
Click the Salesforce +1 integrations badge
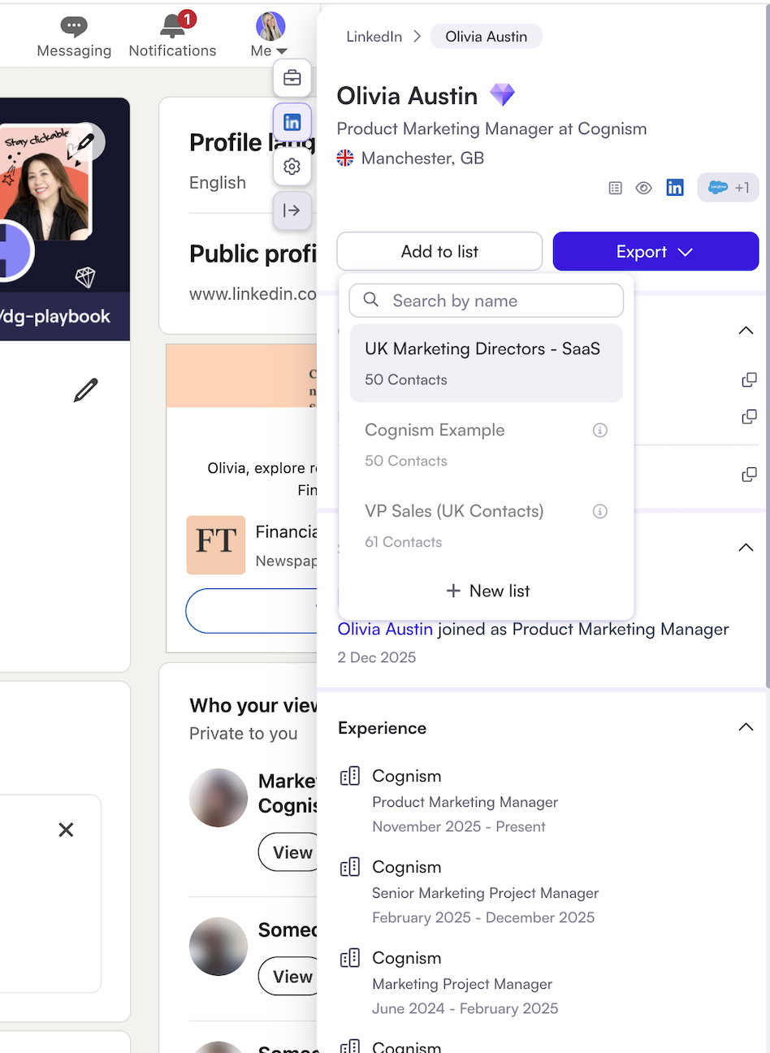coord(728,188)
